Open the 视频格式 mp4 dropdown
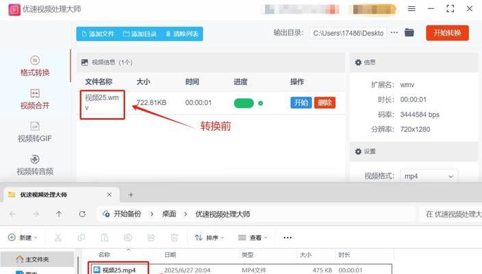 point(429,176)
